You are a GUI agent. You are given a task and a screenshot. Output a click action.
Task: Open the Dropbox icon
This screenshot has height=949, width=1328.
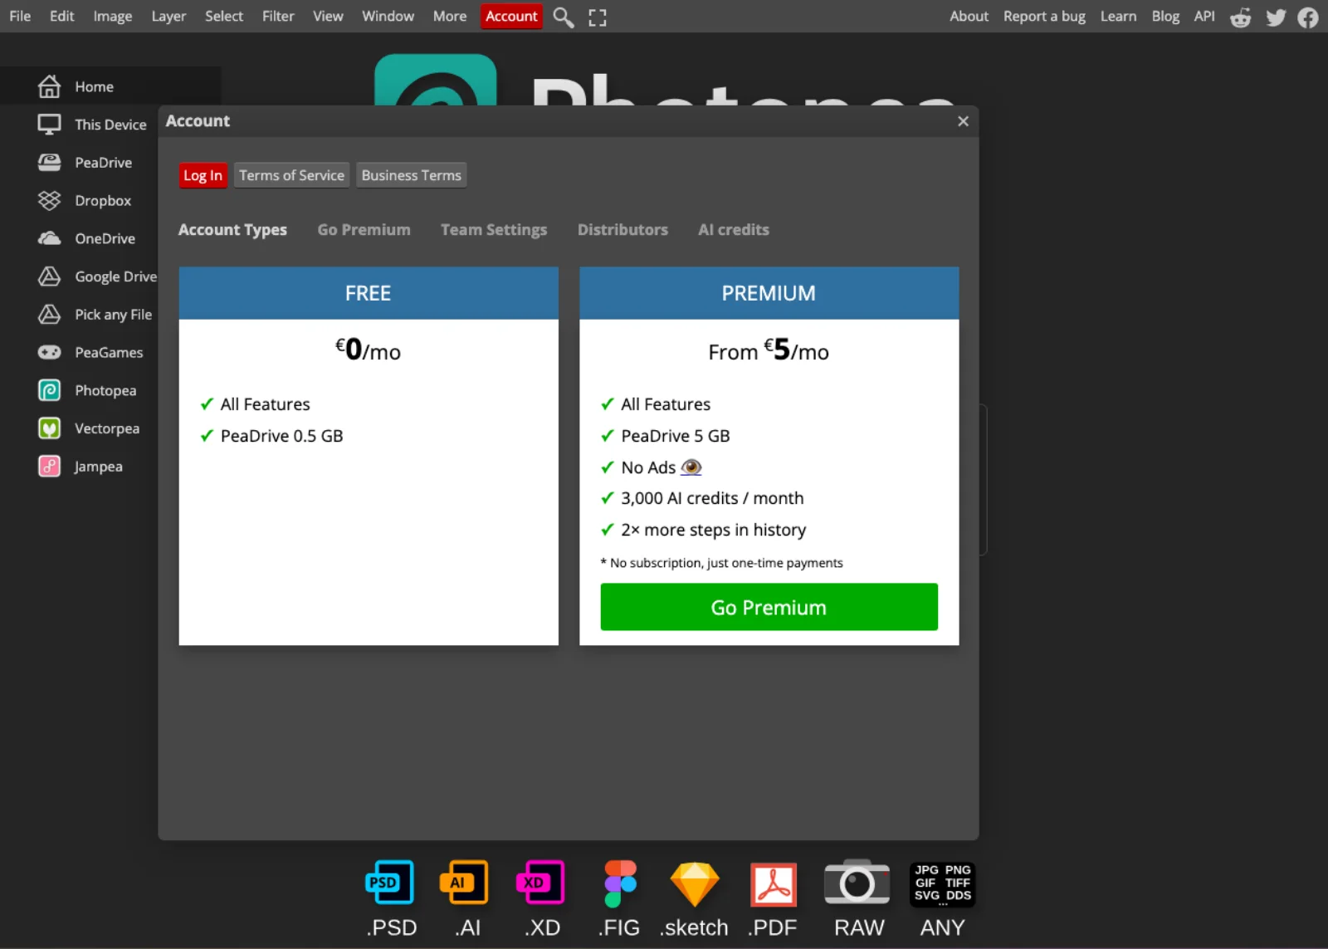pos(49,200)
